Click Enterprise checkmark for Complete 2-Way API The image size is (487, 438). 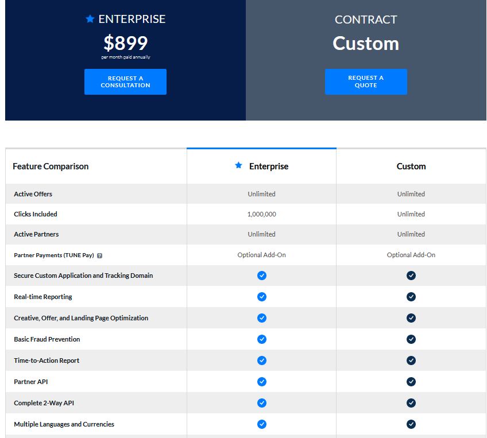point(262,403)
